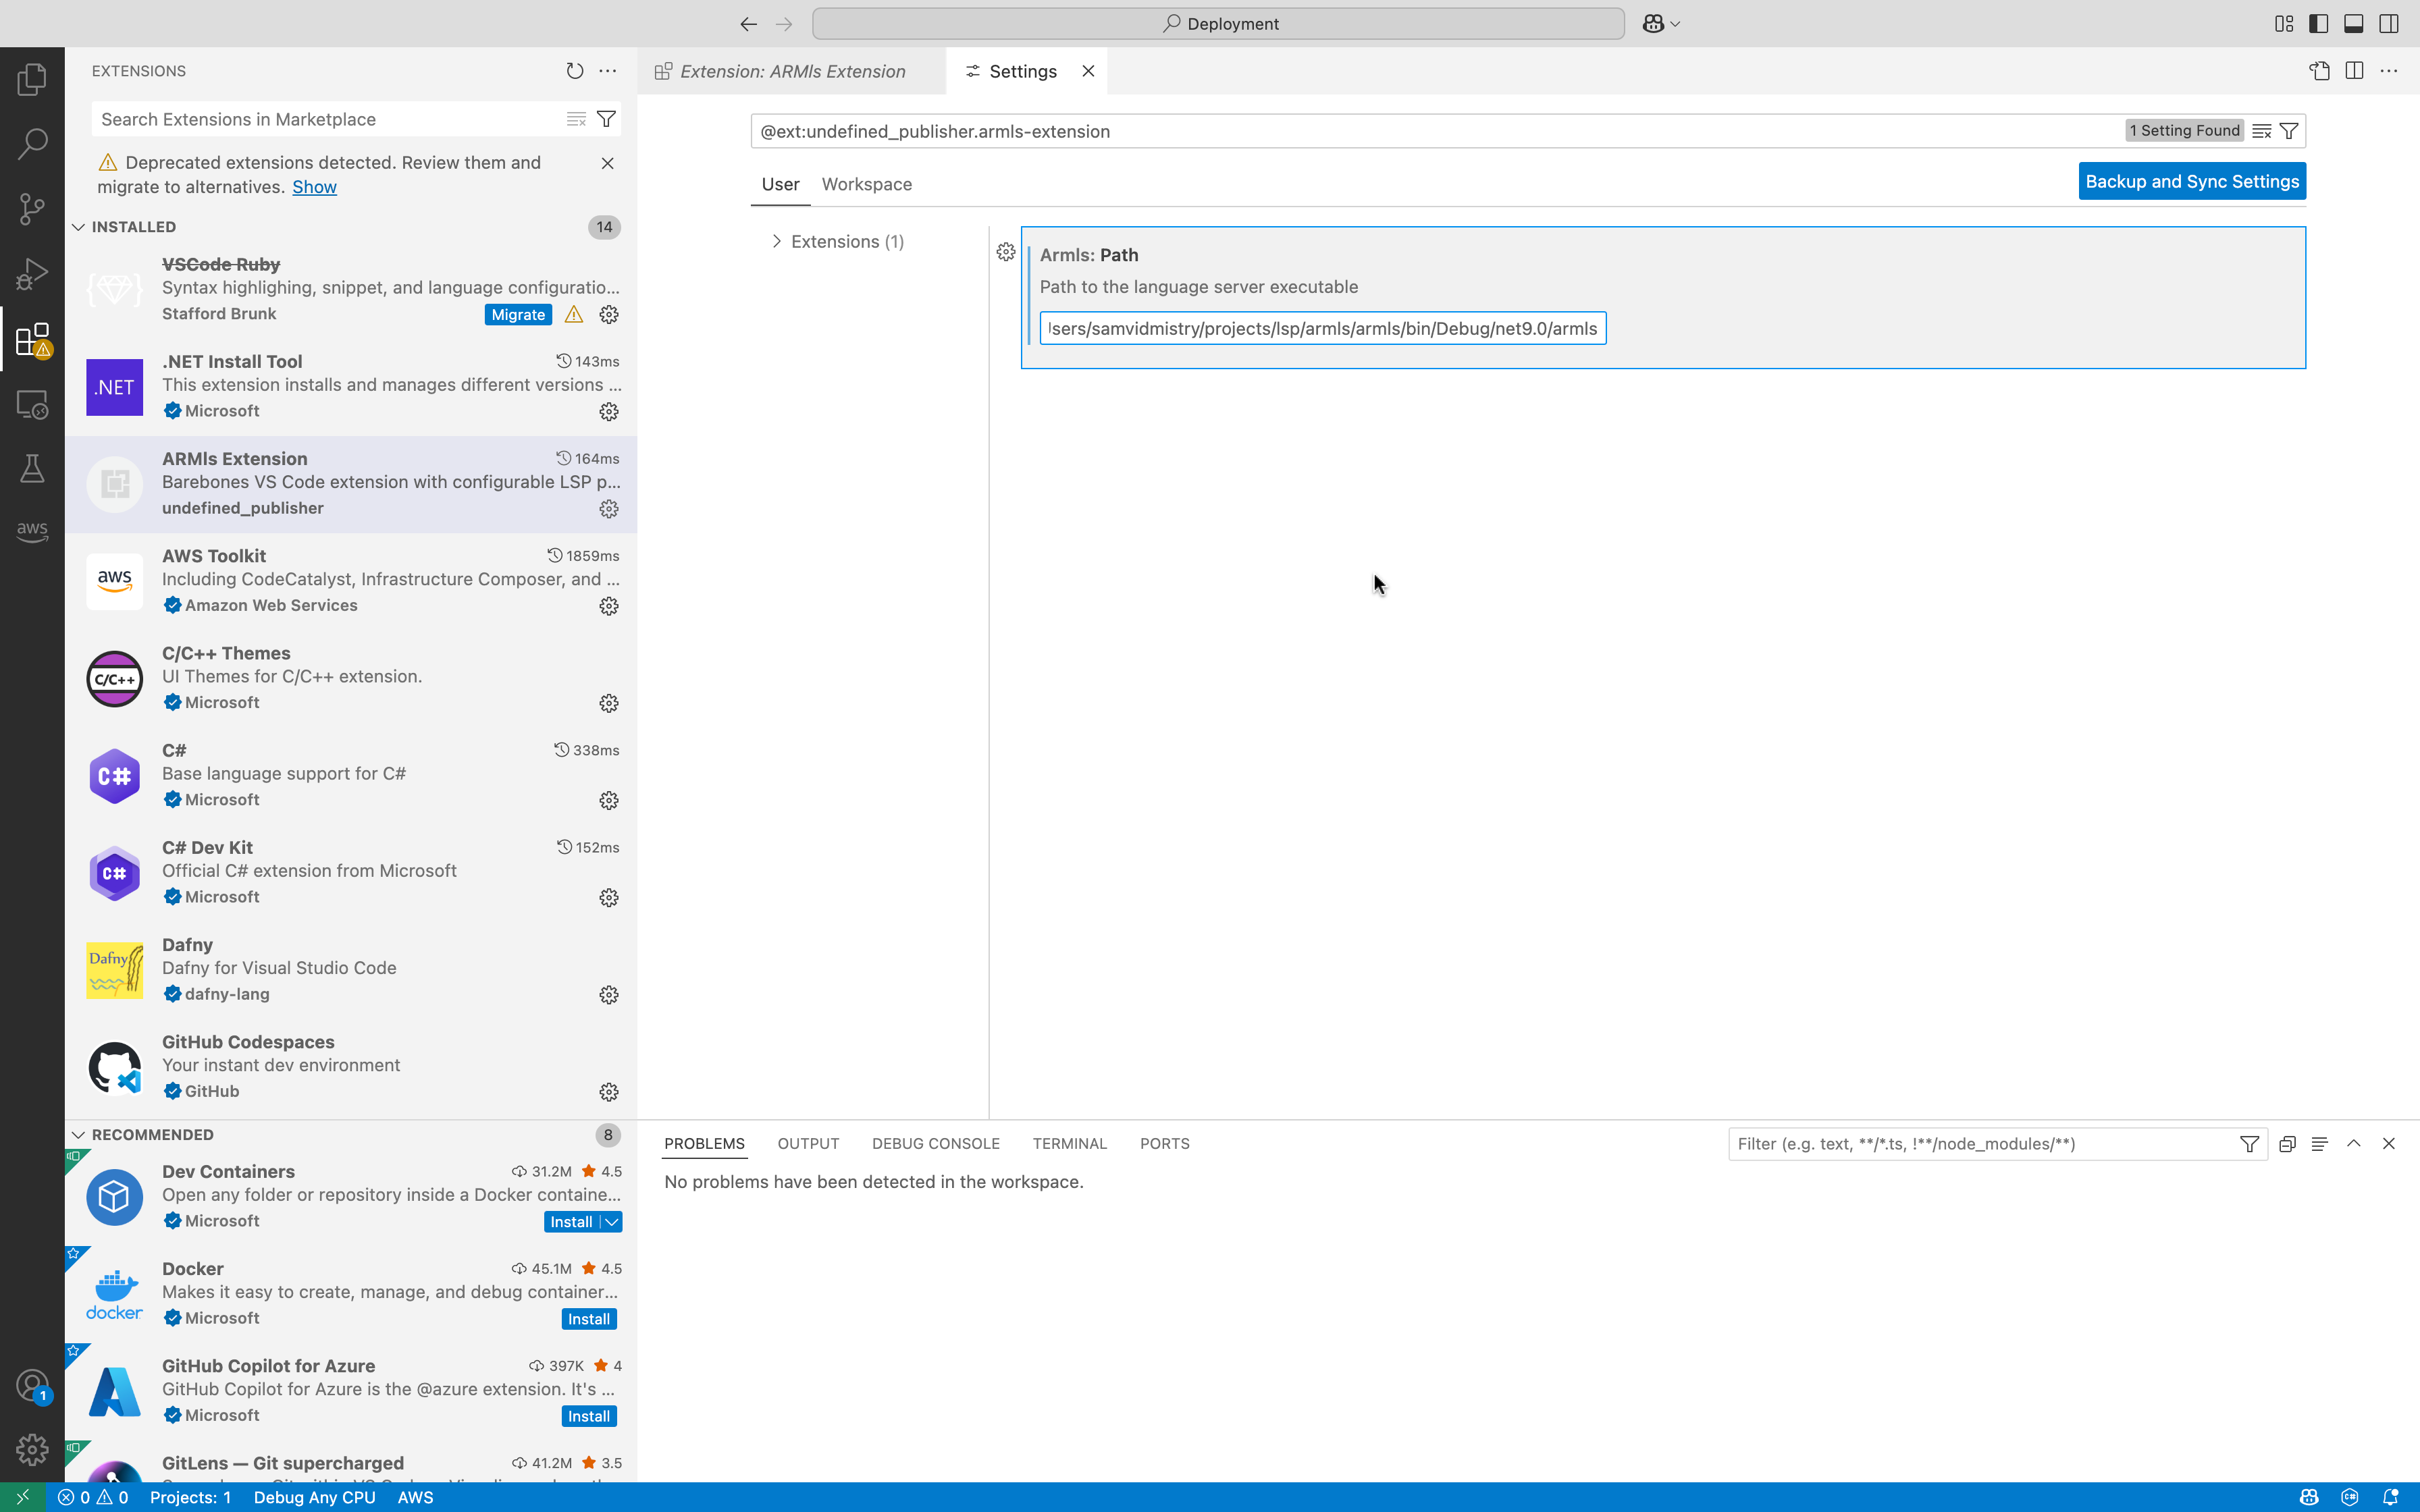This screenshot has height=1512, width=2420.
Task: Toggle bottom panel visibility
Action: click(x=2353, y=24)
